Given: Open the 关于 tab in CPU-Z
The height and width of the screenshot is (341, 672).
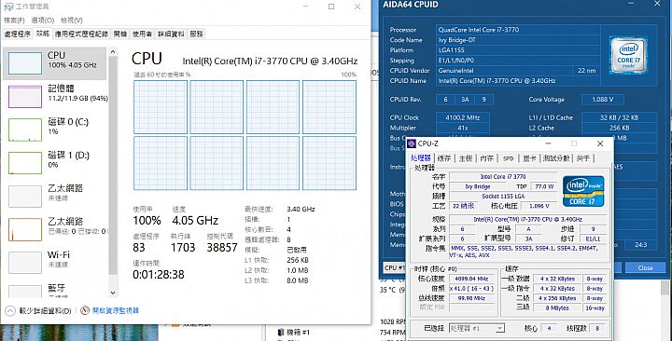Looking at the screenshot, I should point(582,158).
